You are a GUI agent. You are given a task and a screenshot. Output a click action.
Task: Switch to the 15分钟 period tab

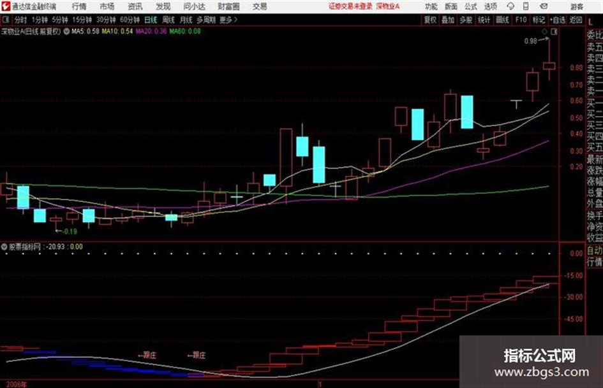82,20
